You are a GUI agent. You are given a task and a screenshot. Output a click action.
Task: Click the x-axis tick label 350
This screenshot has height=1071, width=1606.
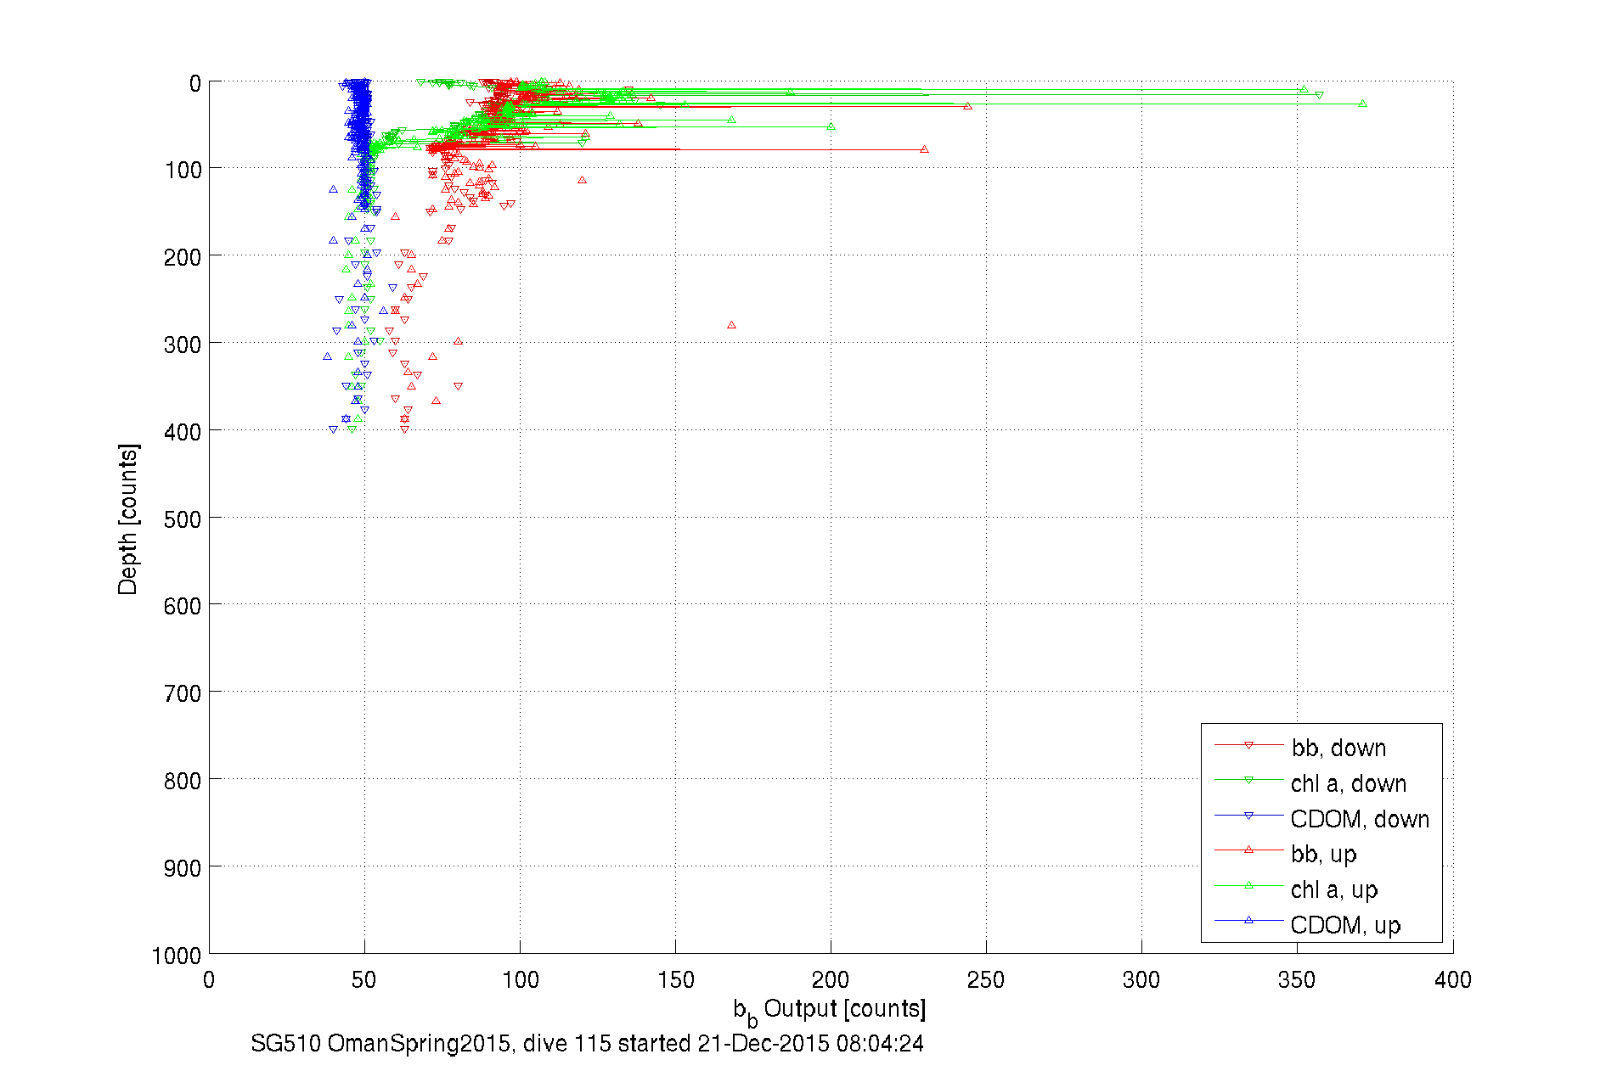point(1297,980)
